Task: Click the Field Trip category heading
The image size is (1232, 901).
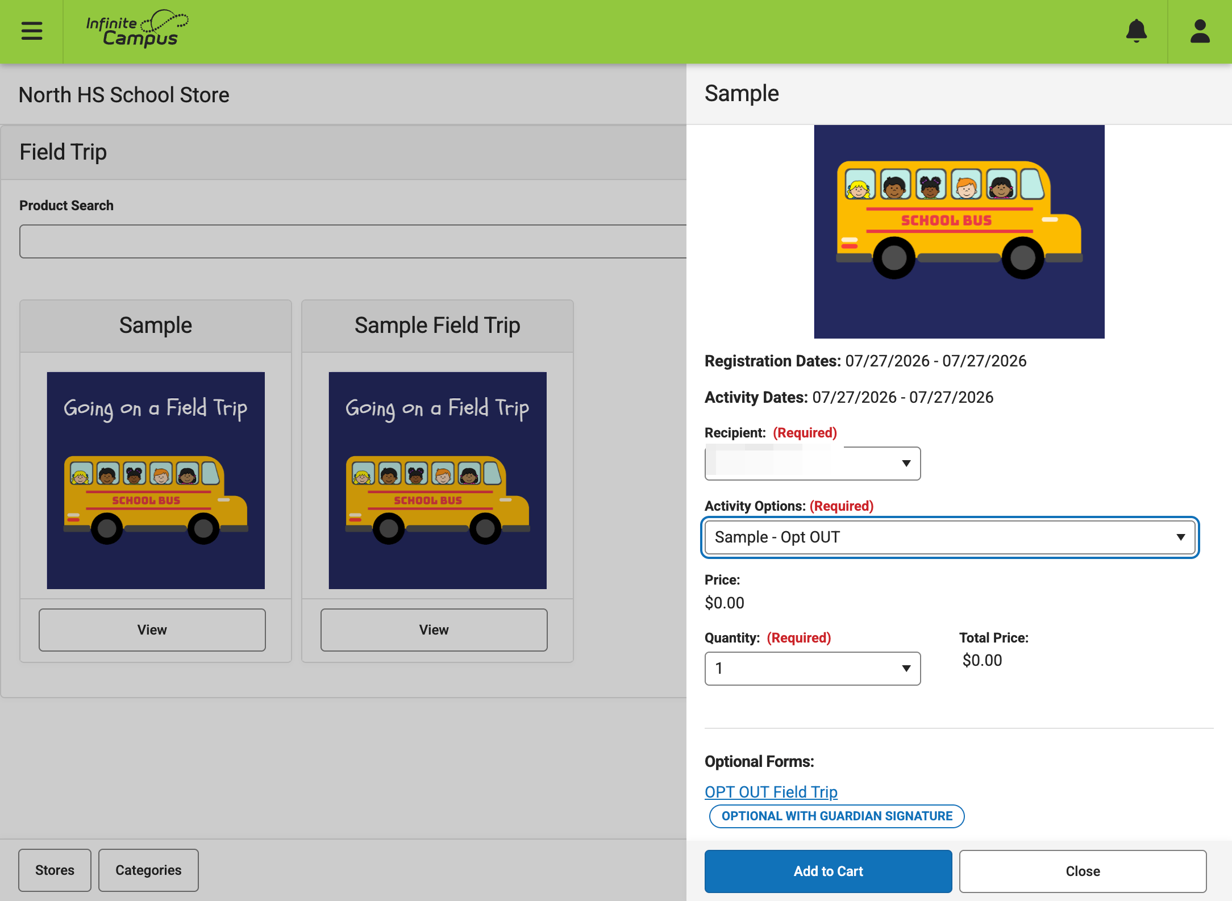Action: (x=63, y=152)
